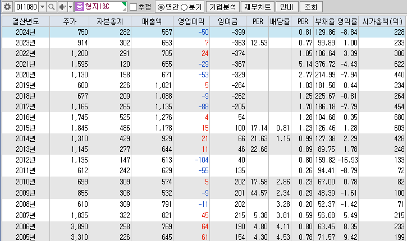This screenshot has height=241, width=407.
Task: Click the 부채율 column header
Action: click(x=324, y=21)
